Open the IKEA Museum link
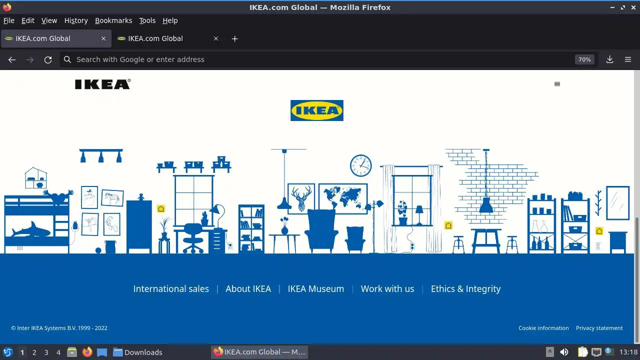The width and height of the screenshot is (640, 360). pyautogui.click(x=316, y=289)
